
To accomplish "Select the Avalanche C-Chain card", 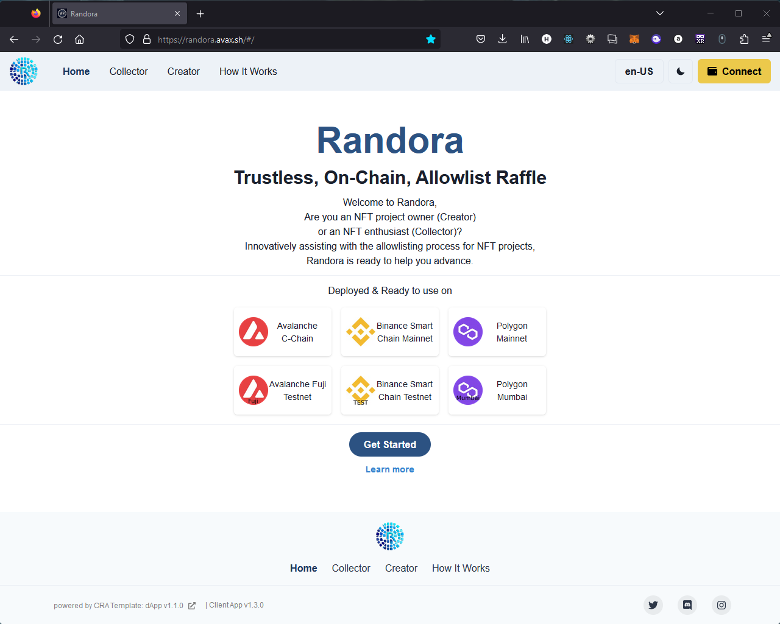I will [283, 332].
